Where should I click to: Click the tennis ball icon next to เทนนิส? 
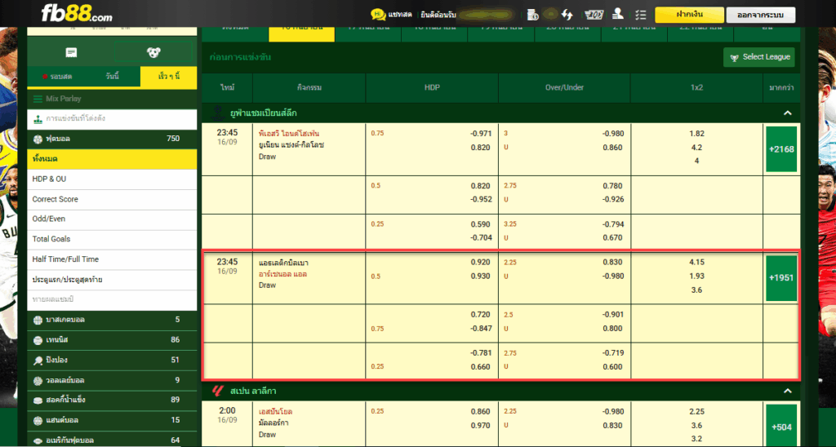coord(38,340)
